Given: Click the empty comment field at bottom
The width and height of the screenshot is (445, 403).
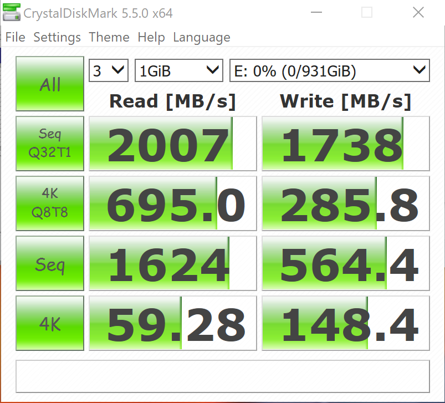Looking at the screenshot, I should (223, 376).
